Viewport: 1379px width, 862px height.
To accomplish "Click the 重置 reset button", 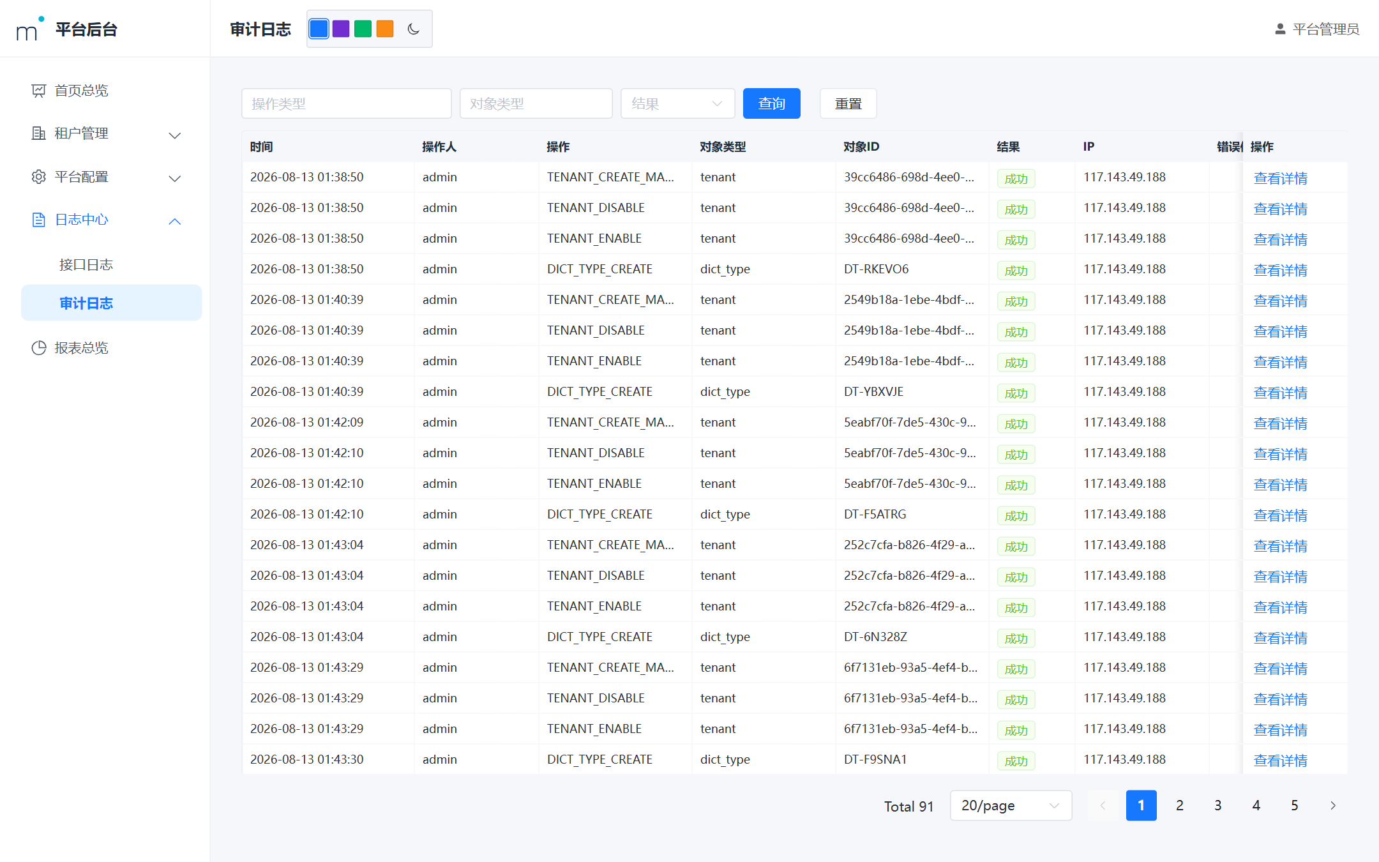I will click(848, 103).
